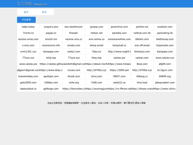
Task: Go to web222.ca
Action: [x=119, y=82]
